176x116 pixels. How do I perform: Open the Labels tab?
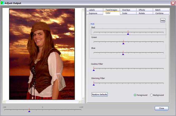click(95, 10)
